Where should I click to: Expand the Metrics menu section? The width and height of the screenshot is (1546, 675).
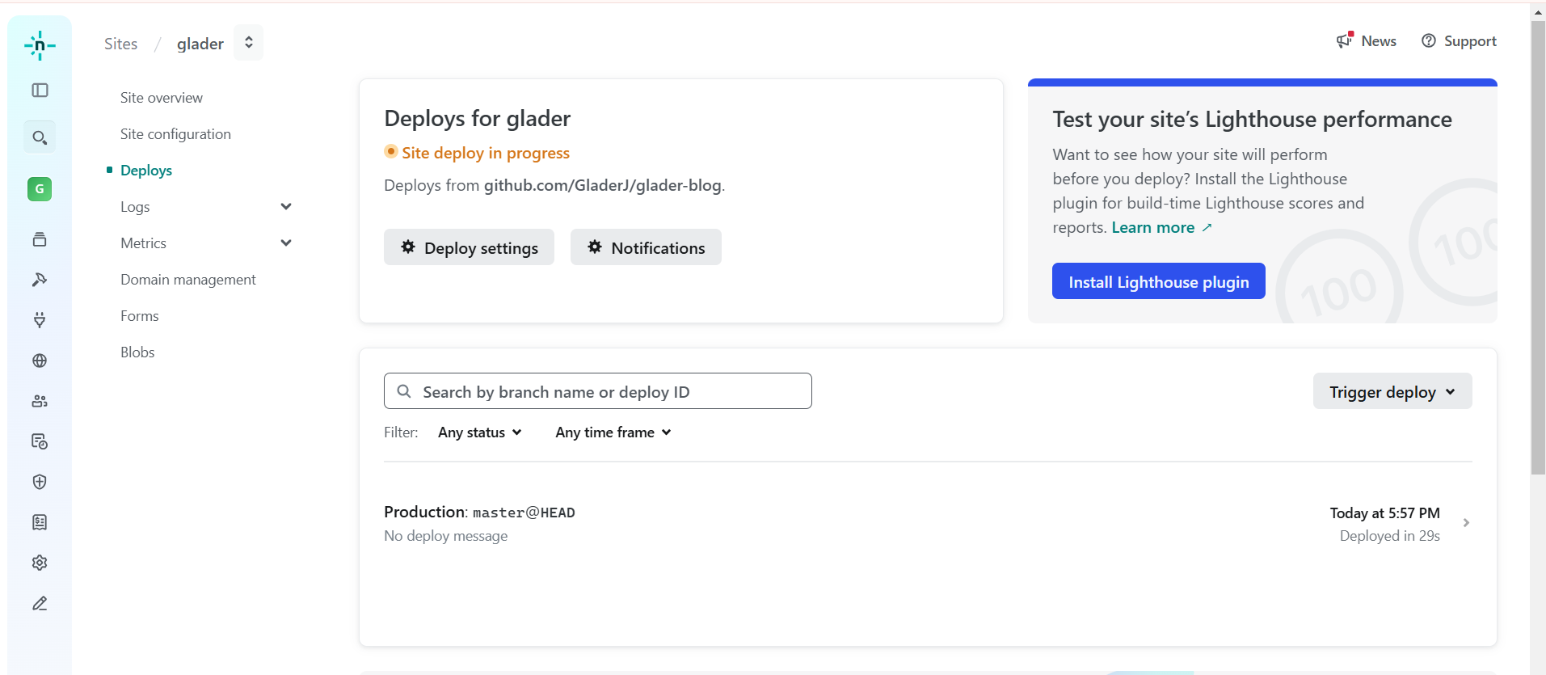point(285,243)
